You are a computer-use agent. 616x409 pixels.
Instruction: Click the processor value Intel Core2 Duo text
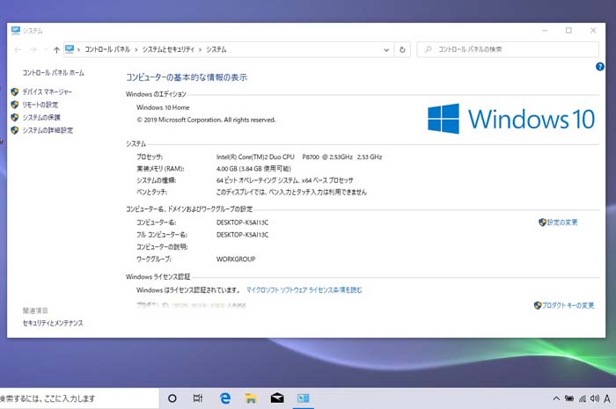pos(299,157)
